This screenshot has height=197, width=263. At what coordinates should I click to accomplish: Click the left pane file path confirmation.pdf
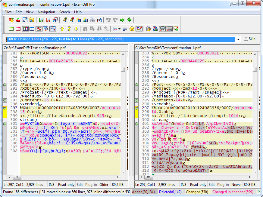(35, 48)
